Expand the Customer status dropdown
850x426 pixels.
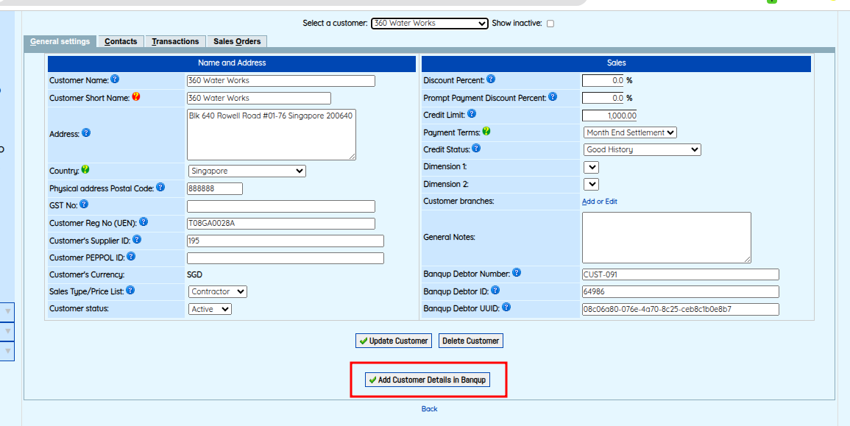(210, 309)
